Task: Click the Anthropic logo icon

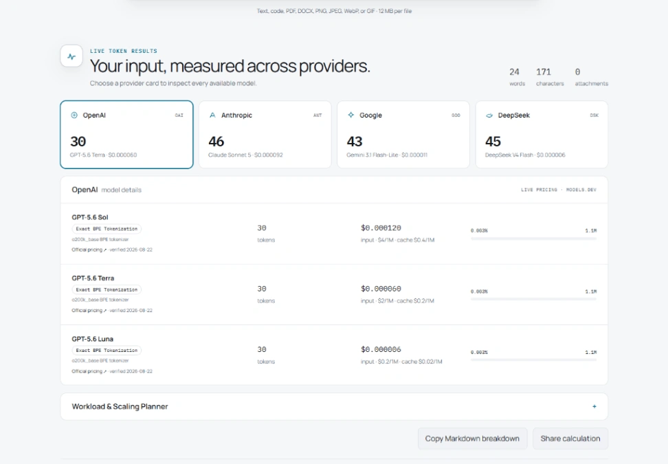Action: click(x=212, y=115)
